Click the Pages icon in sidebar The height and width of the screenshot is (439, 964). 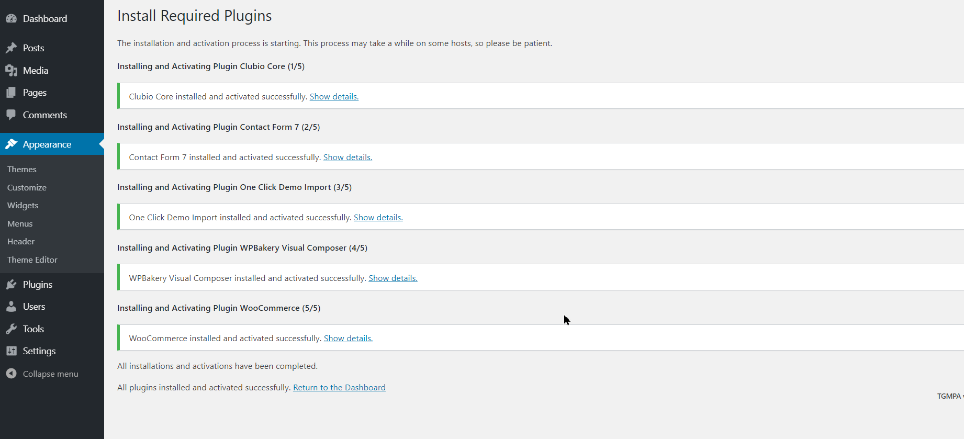pos(11,93)
